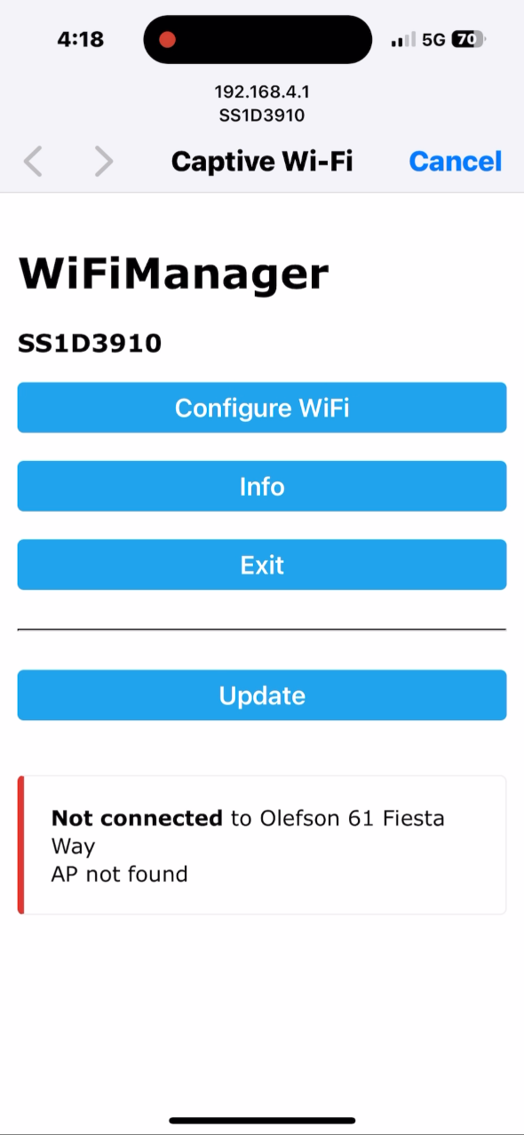Select the Exit button
524x1135 pixels.
262,565
